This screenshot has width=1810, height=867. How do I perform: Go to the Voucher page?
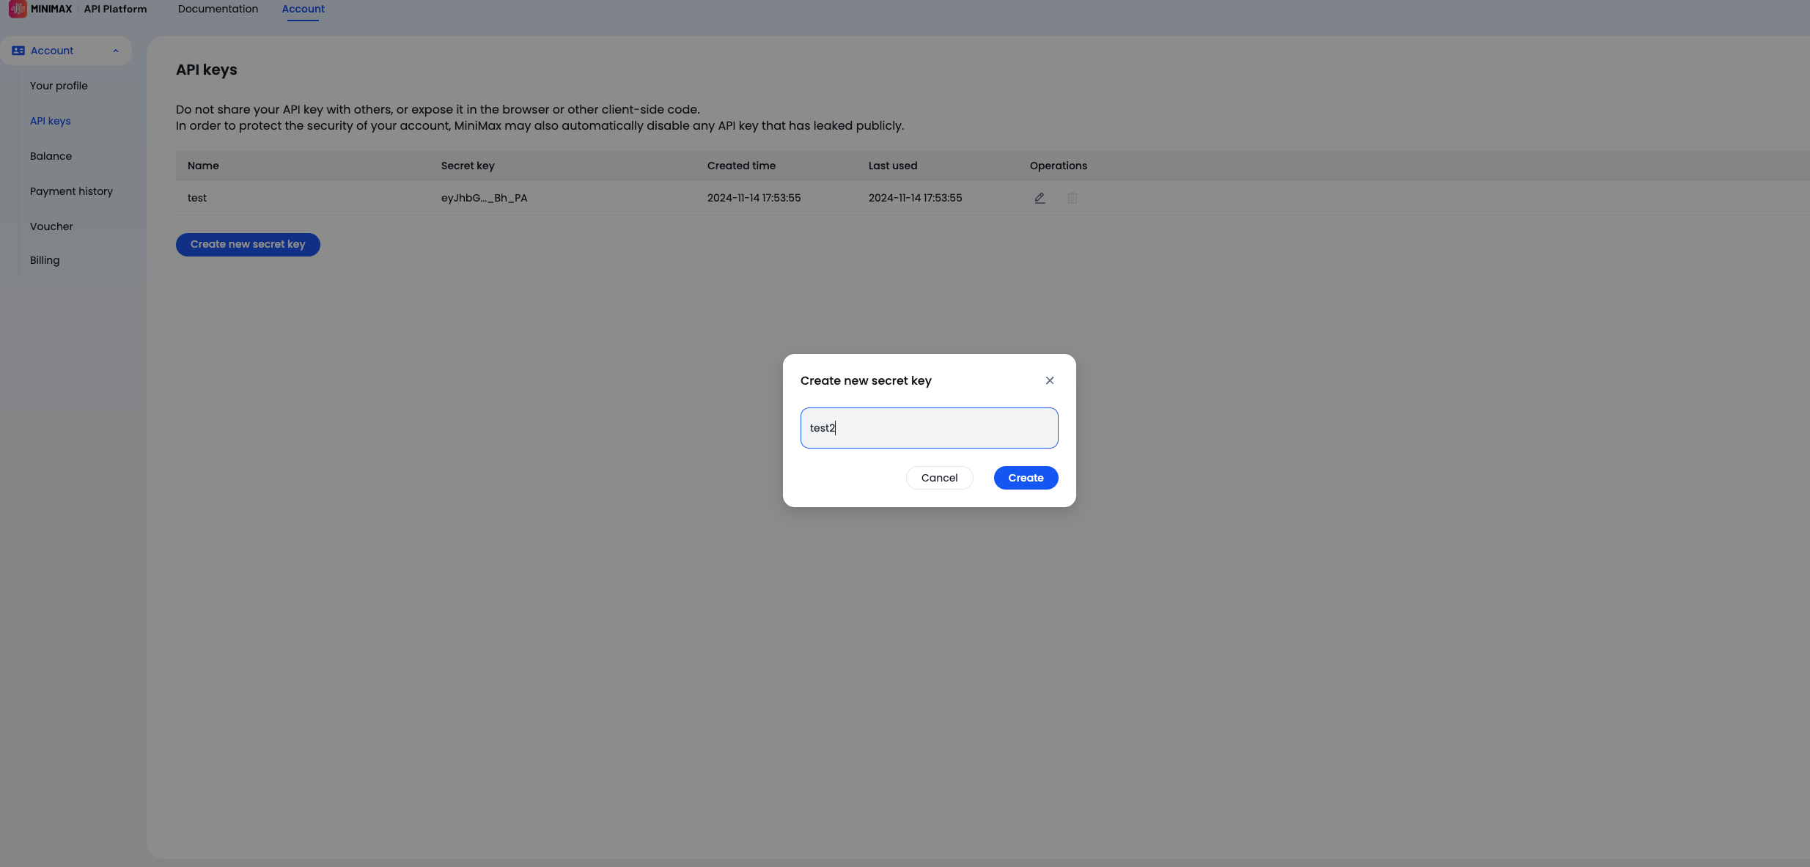(51, 226)
